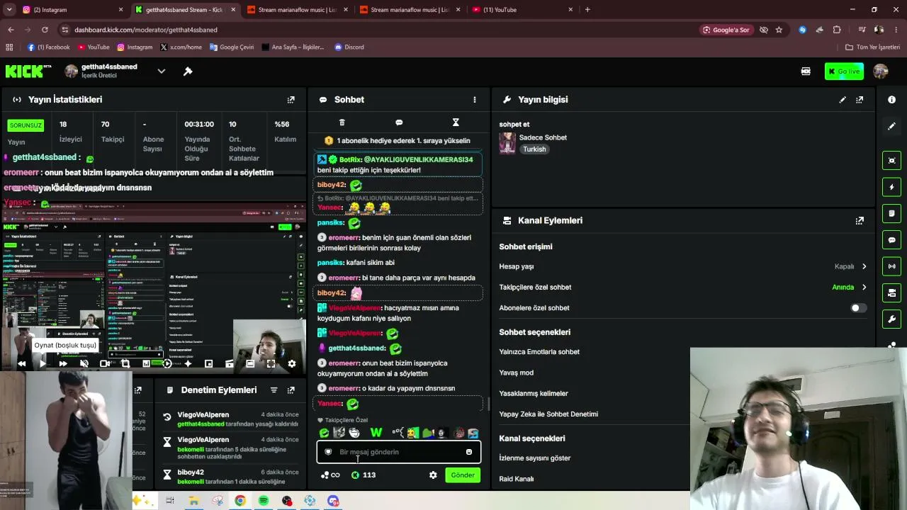Pop out the Denetim Eylemleri panel

coord(291,390)
